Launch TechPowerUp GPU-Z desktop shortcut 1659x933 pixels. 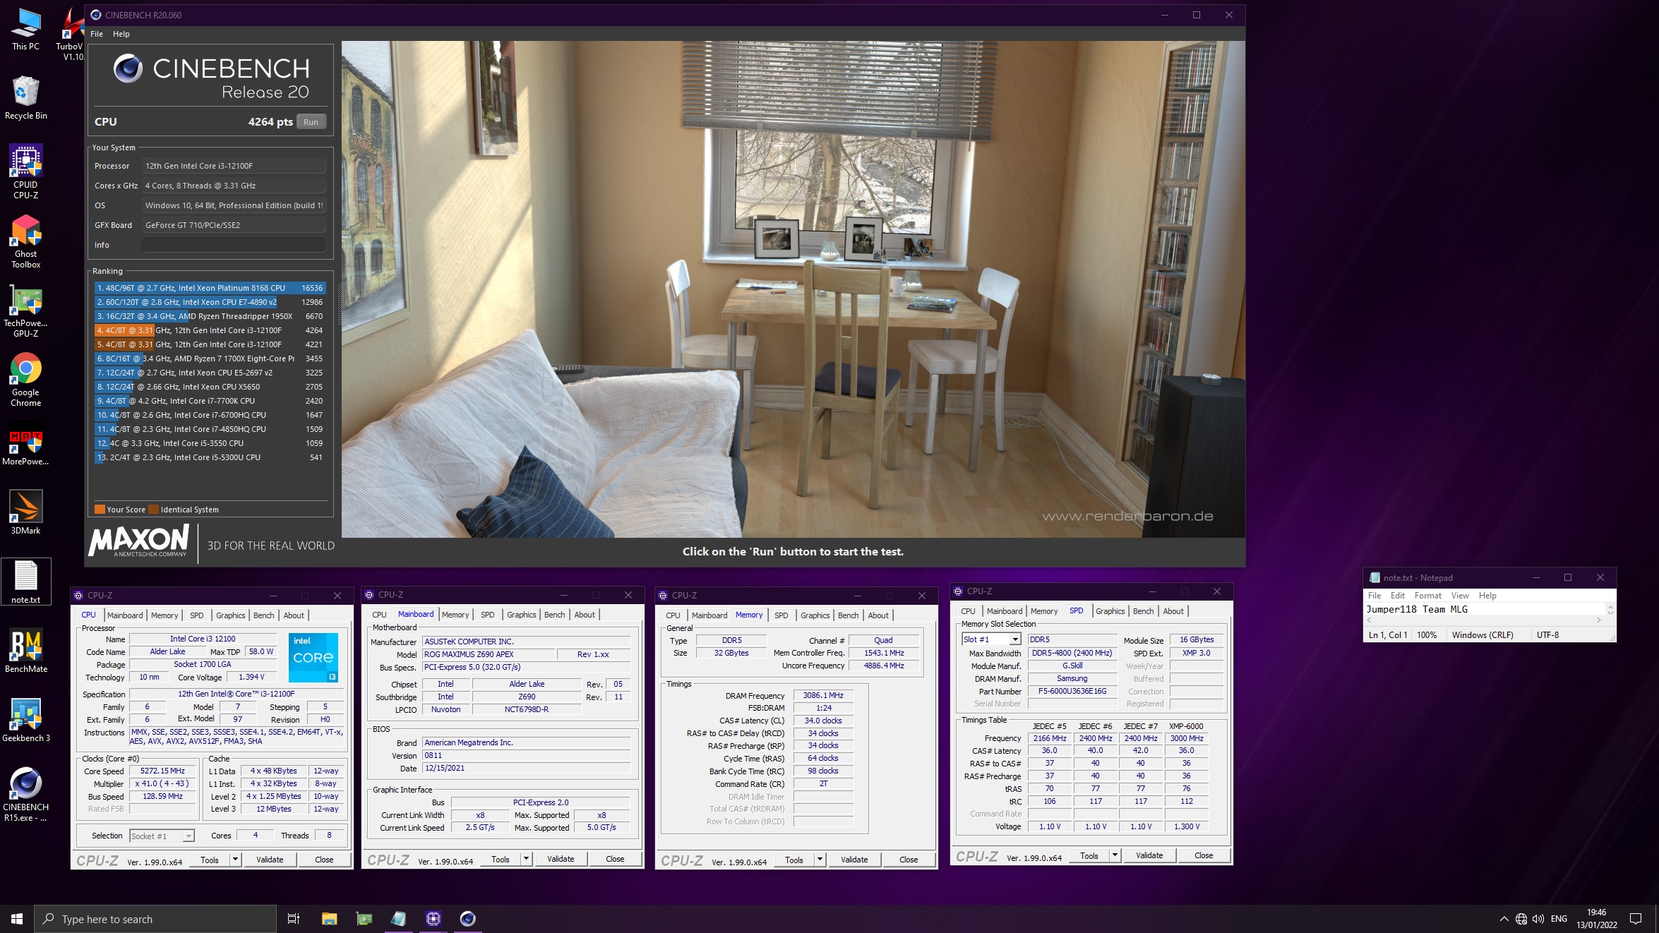[x=25, y=311]
